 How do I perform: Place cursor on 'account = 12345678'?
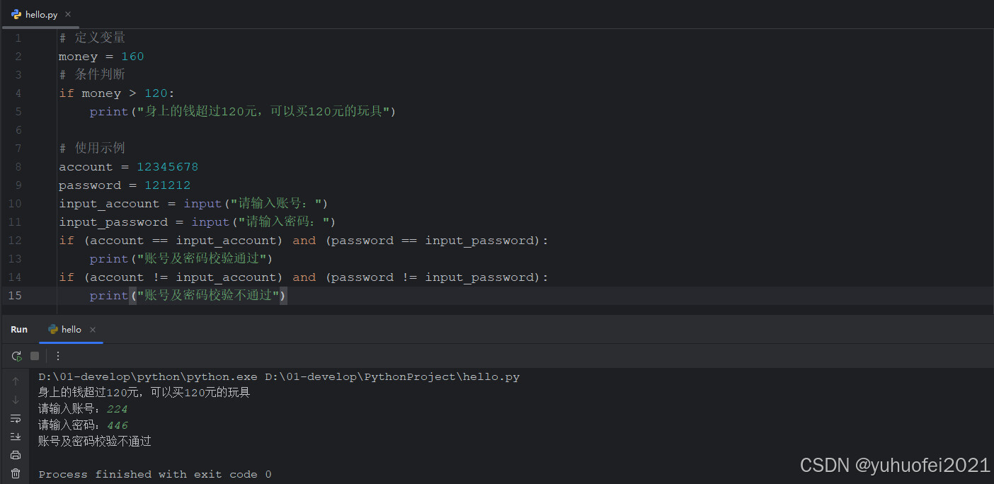coord(129,167)
